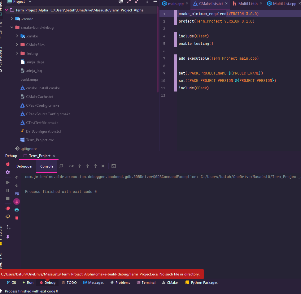Collapse the cmake-build-debug folder
The image size is (301, 294).
[x=12, y=27]
